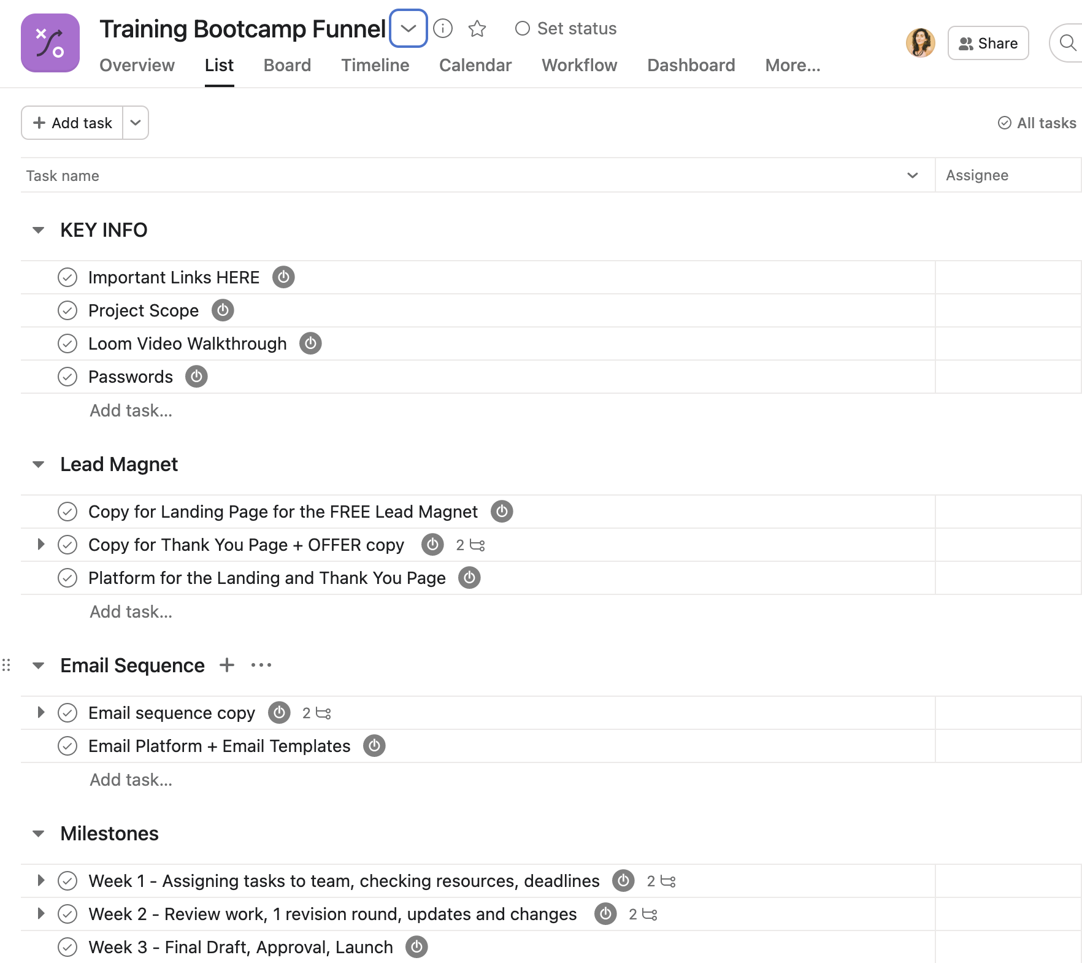This screenshot has width=1082, height=963.
Task: Open the search magnifier icon
Action: (x=1068, y=43)
